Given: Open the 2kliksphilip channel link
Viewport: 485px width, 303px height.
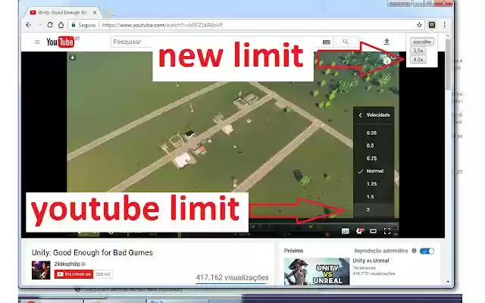Looking at the screenshot, I should click(67, 264).
